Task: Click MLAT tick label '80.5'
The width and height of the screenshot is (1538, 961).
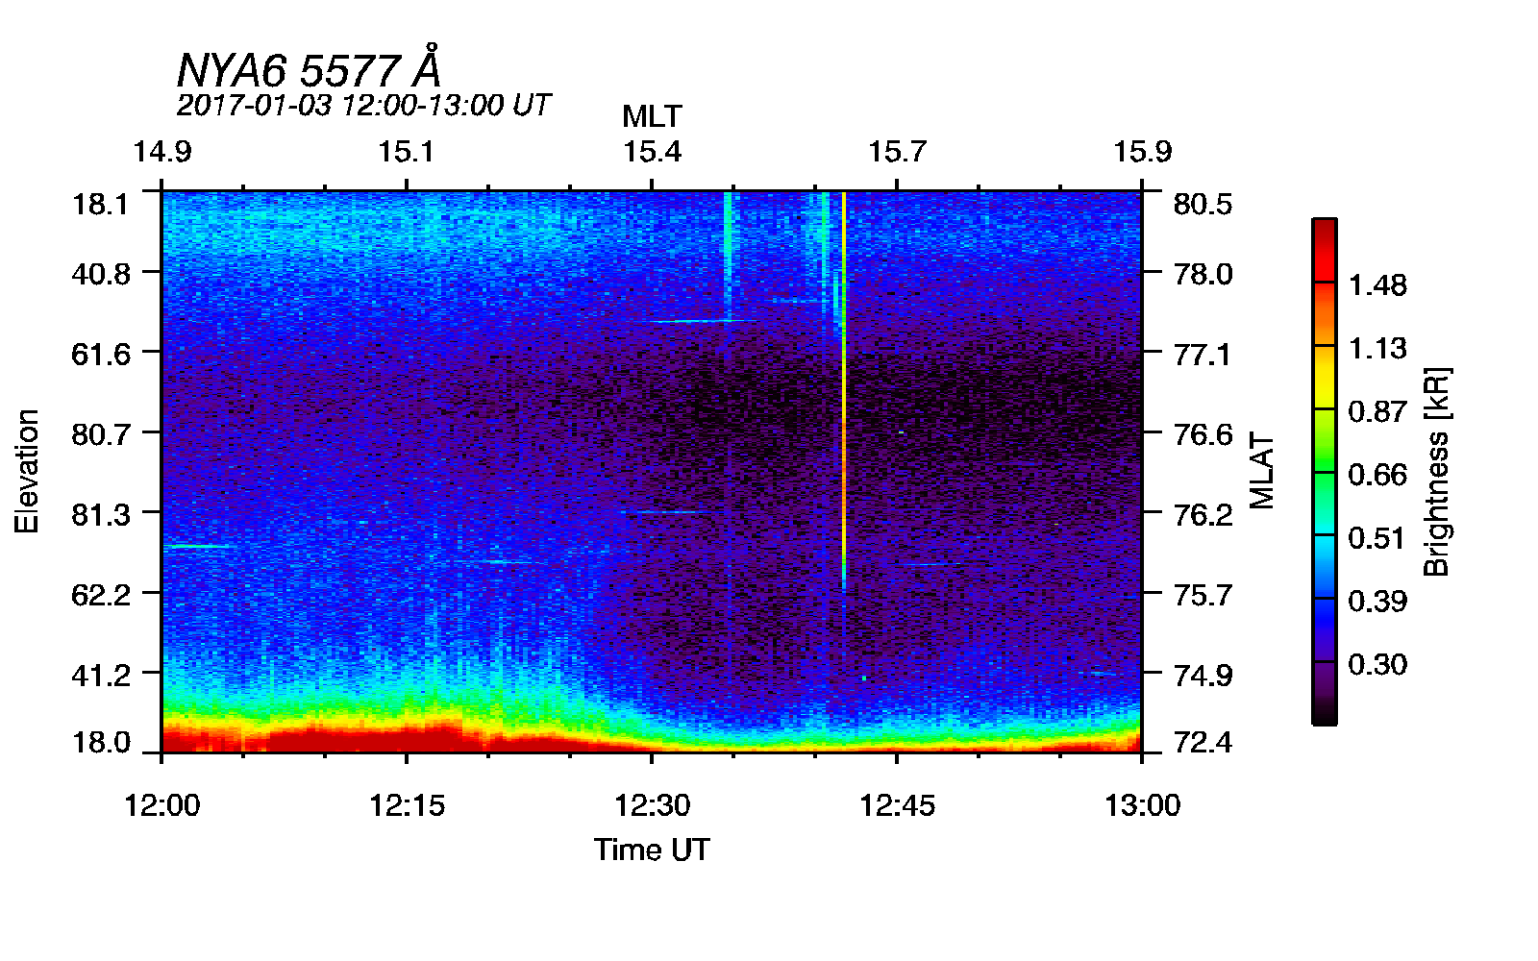Action: [1203, 205]
